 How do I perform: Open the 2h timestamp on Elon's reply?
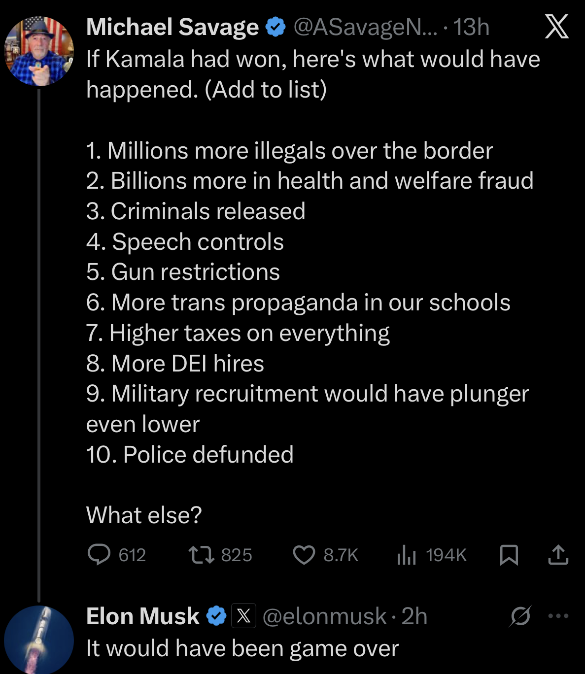(x=416, y=616)
